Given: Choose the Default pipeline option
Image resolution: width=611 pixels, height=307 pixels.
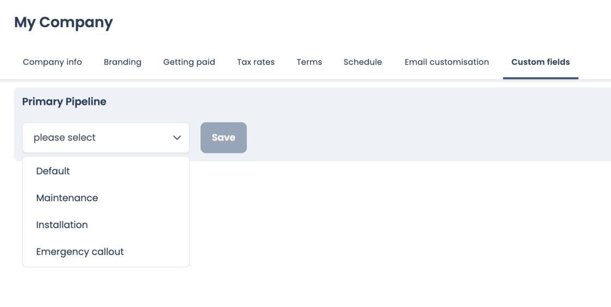Looking at the screenshot, I should [53, 171].
